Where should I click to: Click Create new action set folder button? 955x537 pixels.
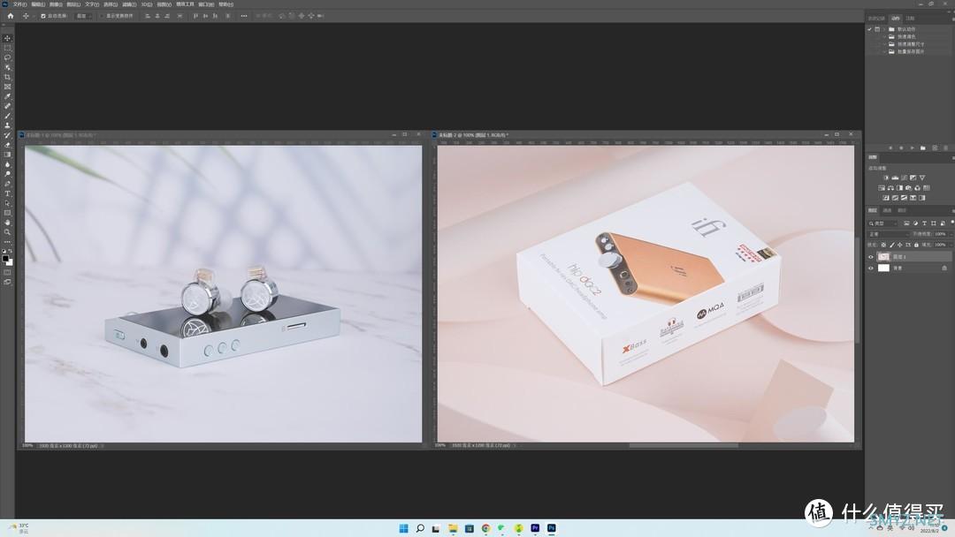[x=922, y=147]
